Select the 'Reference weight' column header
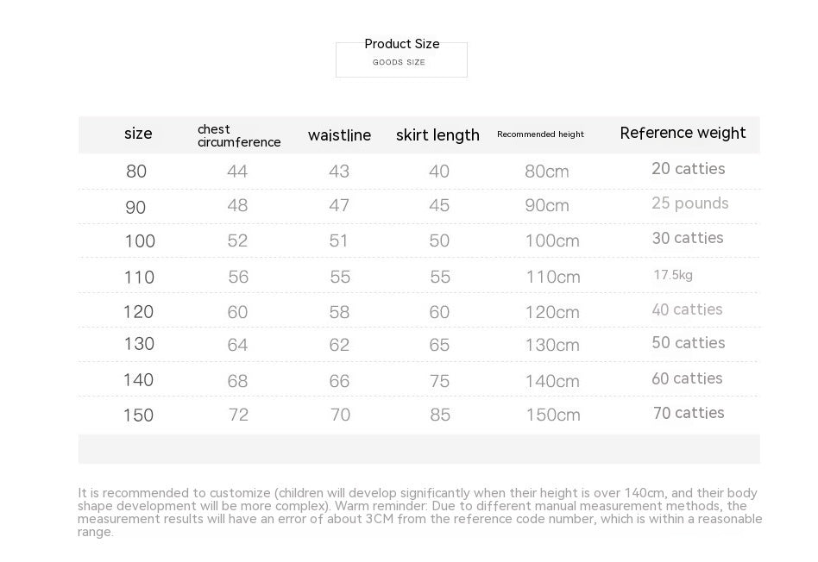Screen dimensions: 818x562 coord(683,133)
